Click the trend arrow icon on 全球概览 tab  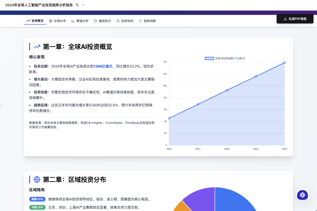pos(28,21)
